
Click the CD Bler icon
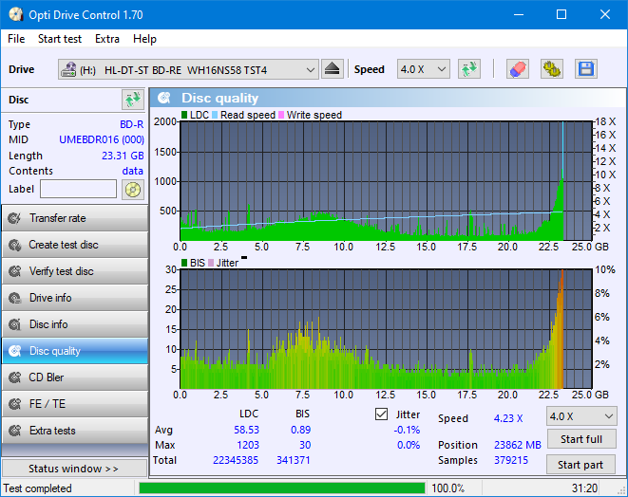15,377
